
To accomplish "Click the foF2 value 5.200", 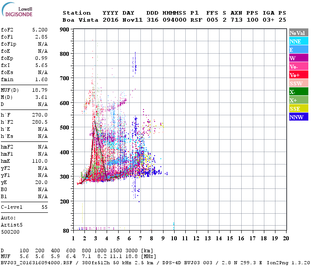I will click(x=40, y=30).
